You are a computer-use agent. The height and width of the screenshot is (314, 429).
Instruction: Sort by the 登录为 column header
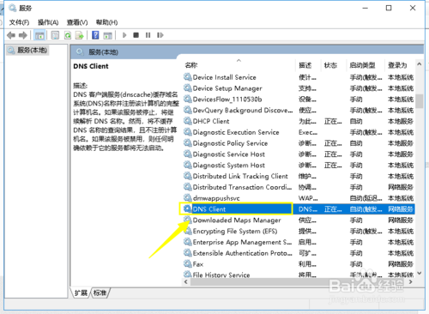tap(397, 65)
